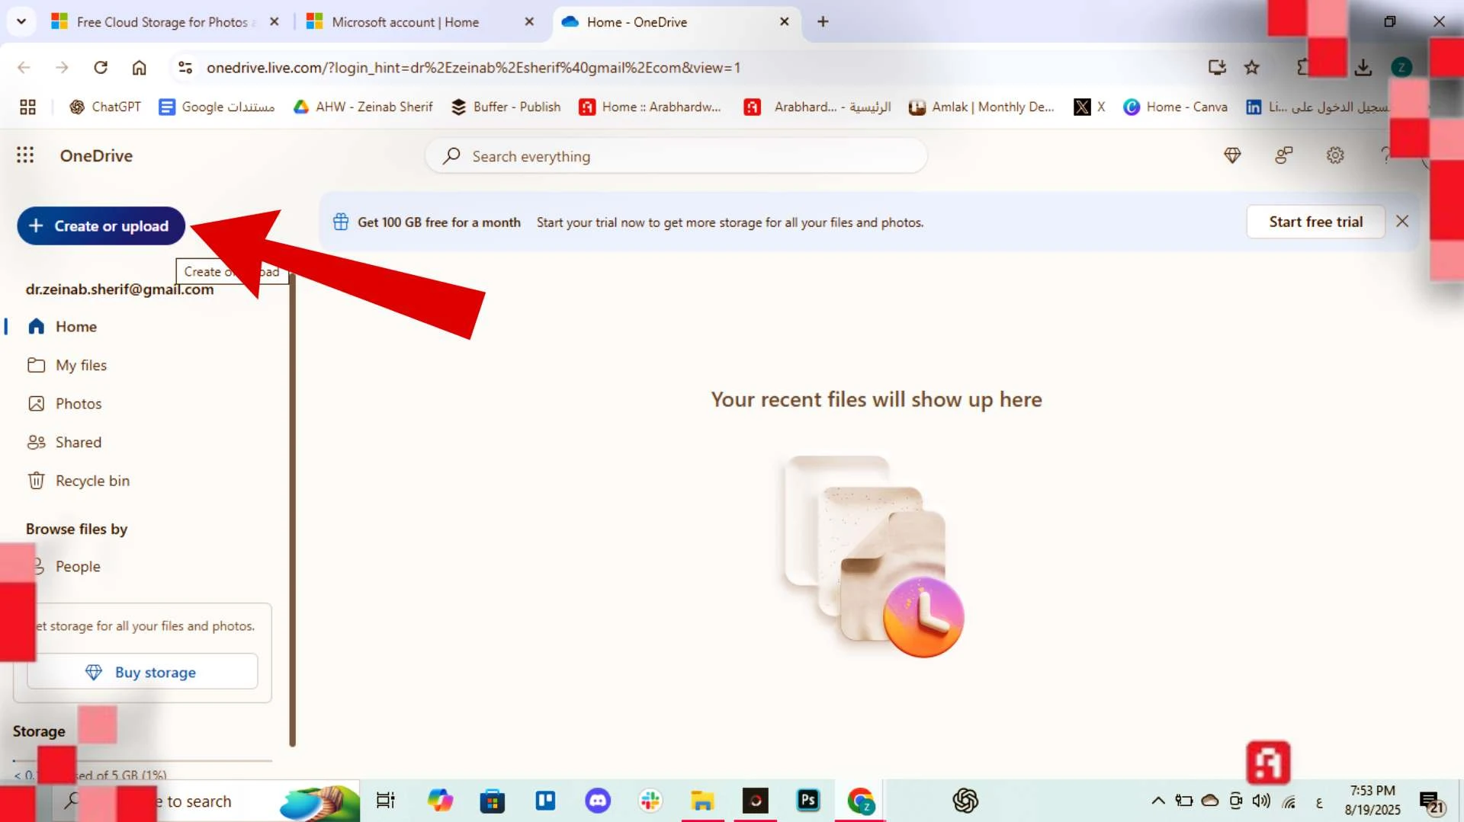Open Amlak Monthly bookmark
Screen dimensions: 1464x822
pos(981,107)
